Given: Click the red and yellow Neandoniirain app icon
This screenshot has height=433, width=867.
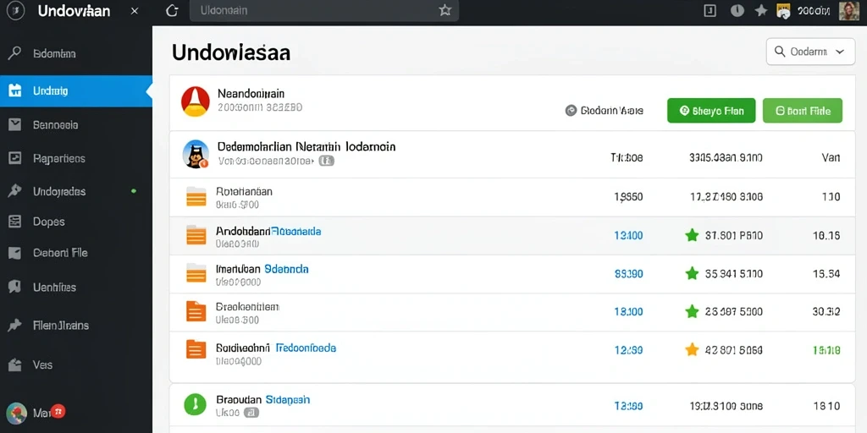Looking at the screenshot, I should (196, 101).
